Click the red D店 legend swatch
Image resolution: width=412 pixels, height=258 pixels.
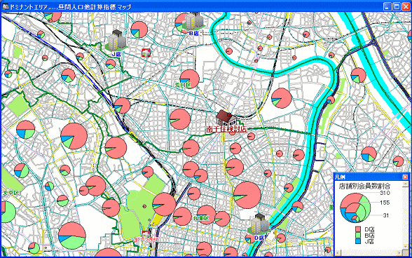pos(357,229)
